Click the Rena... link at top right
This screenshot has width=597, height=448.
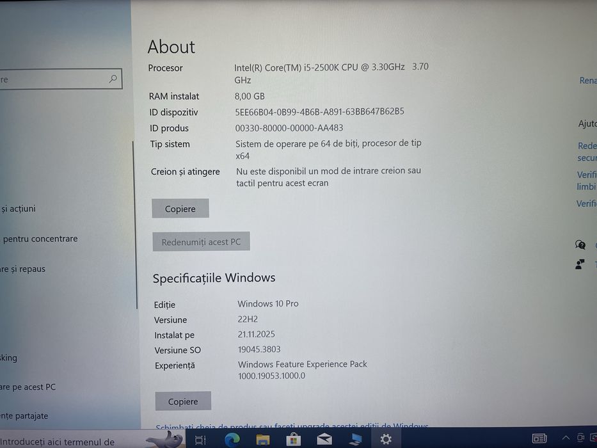click(x=588, y=81)
